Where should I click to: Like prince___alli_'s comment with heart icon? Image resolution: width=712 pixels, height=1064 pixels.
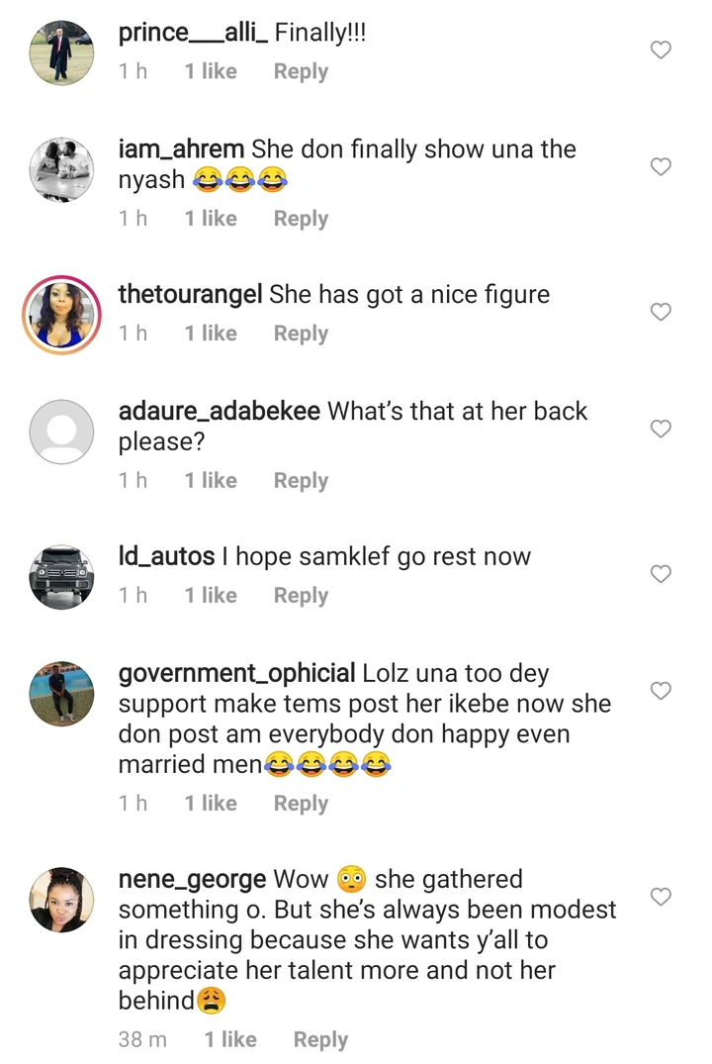point(661,50)
